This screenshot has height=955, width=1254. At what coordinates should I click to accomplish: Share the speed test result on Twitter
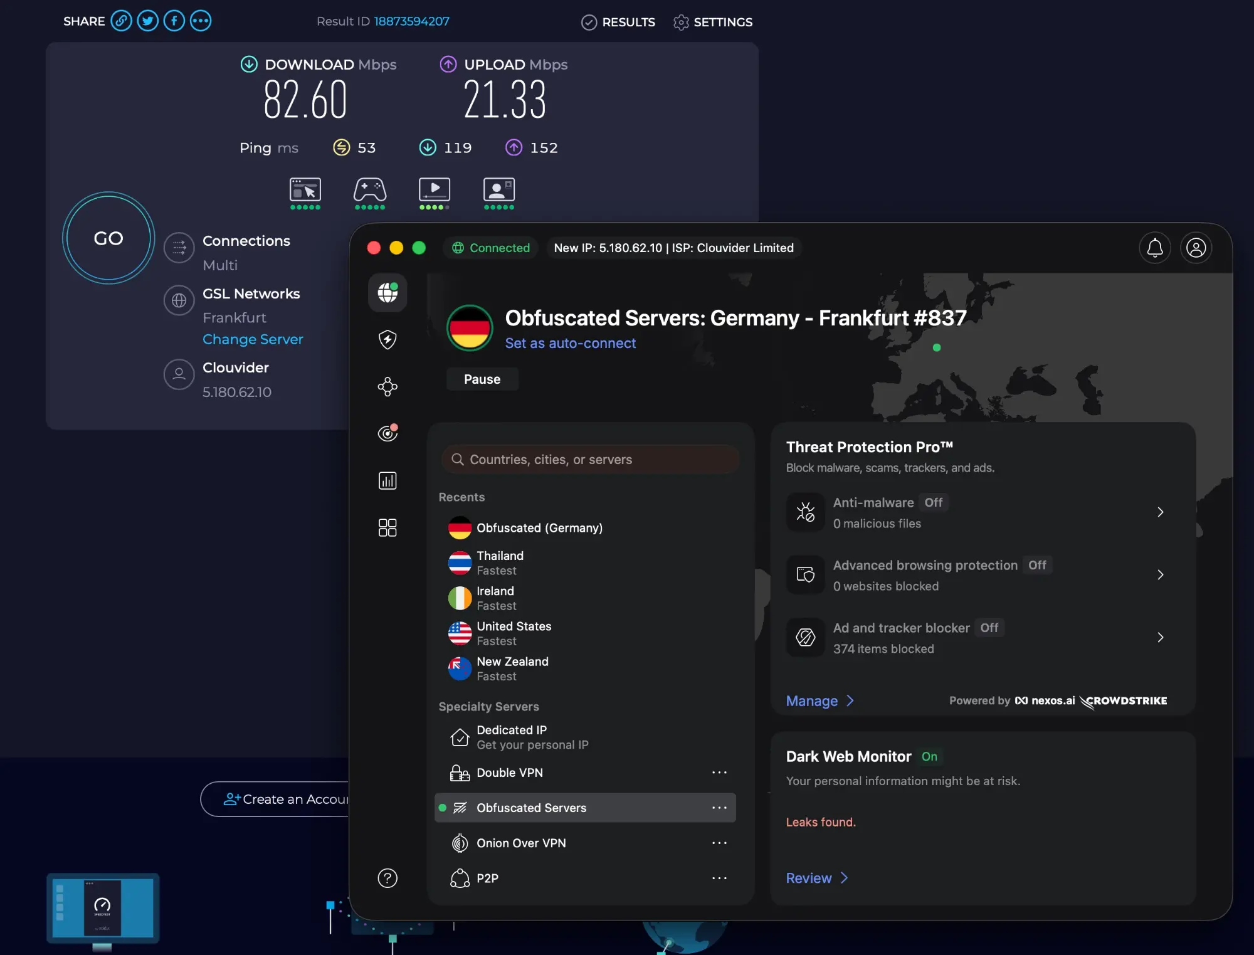[147, 21]
